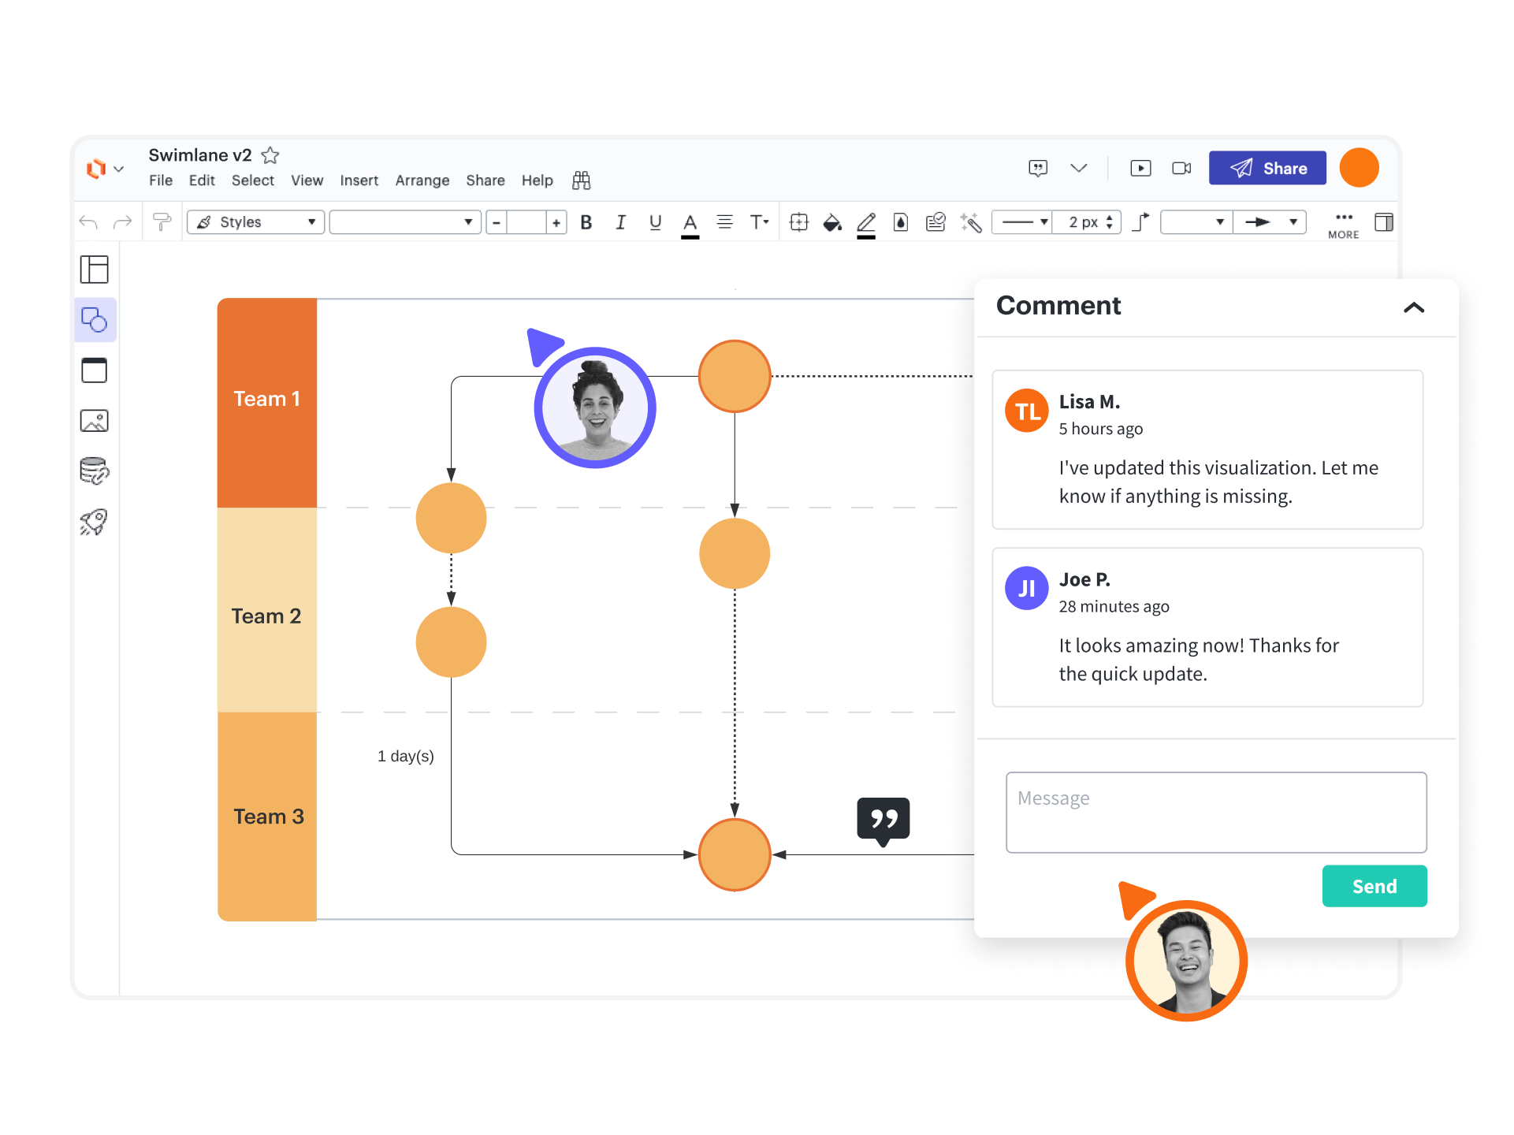Open the Shapes panel in sidebar
The image size is (1514, 1135).
[95, 320]
